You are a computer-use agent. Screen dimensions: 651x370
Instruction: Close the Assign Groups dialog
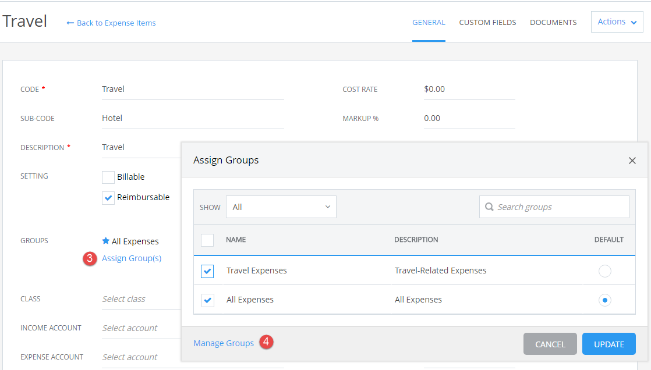[632, 160]
